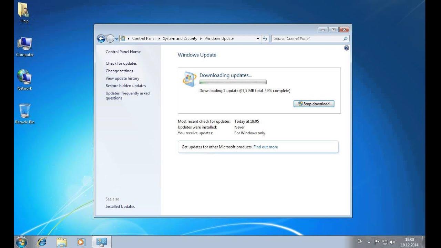Click the Forward arrow navigation button
Viewport: 441px width, 248px height.
click(x=110, y=39)
